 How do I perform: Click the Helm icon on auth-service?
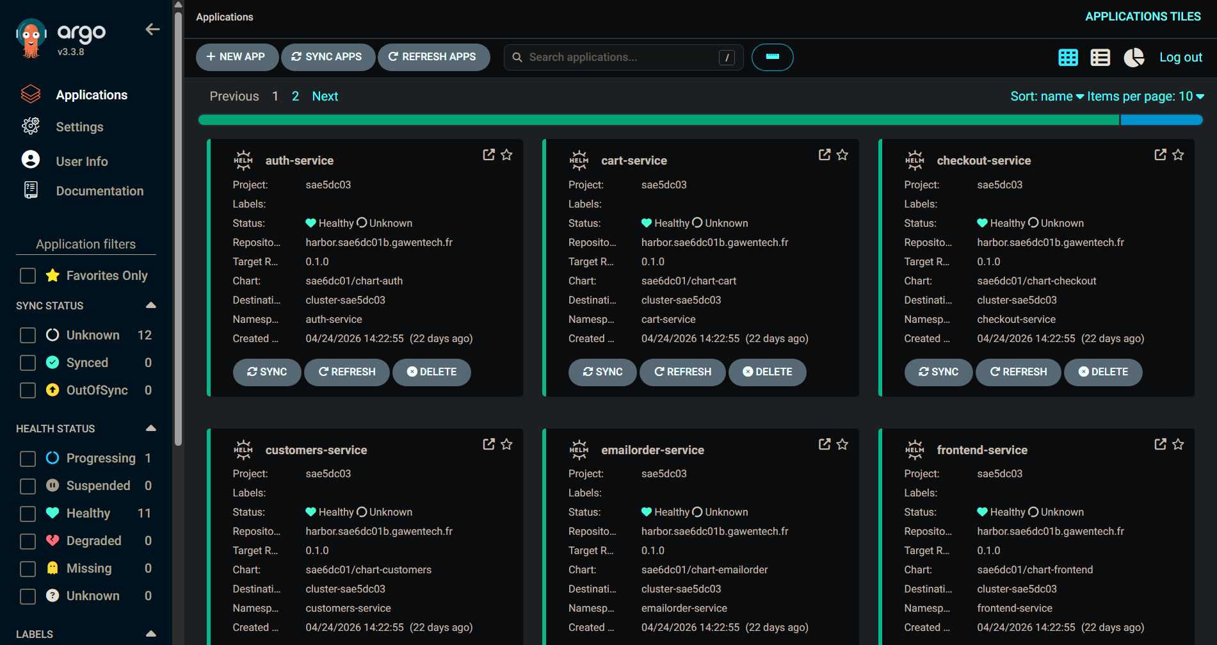[243, 160]
